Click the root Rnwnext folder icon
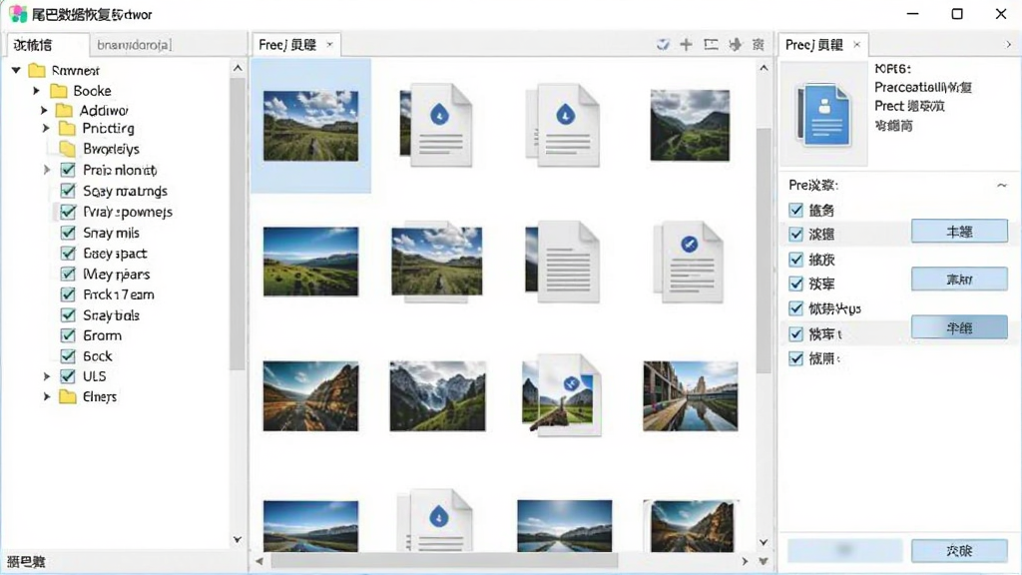Viewport: 1022px width, 575px height. tap(37, 71)
